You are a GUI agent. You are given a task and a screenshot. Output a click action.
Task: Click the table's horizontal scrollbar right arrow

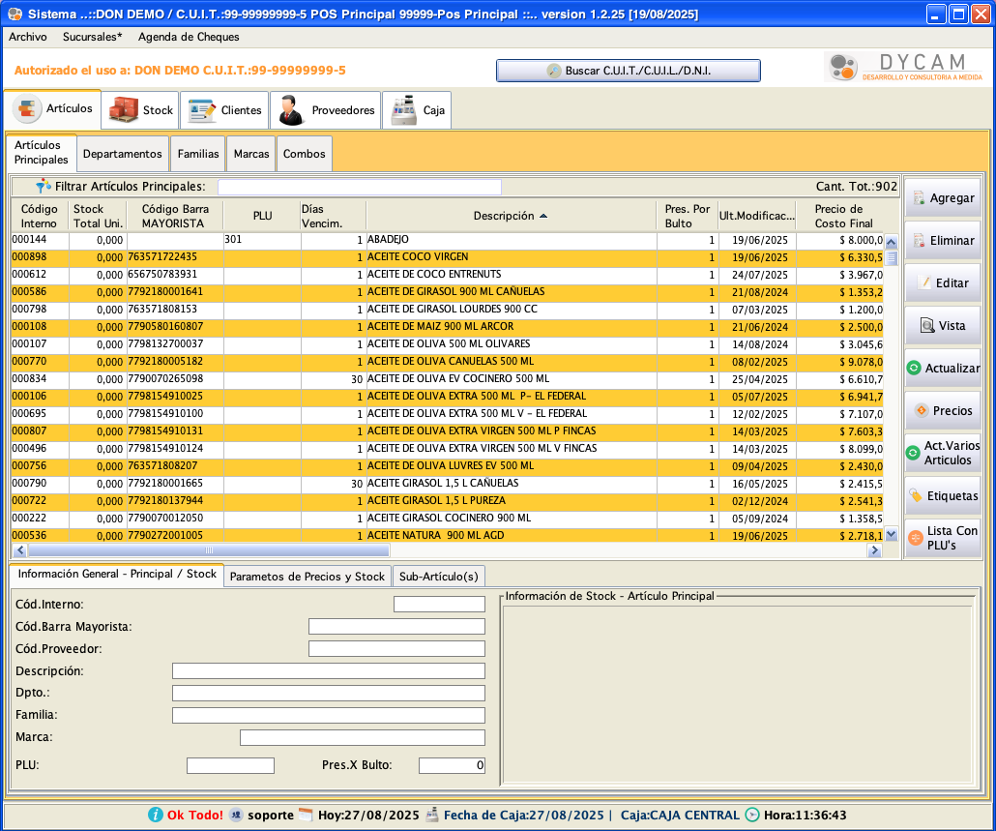point(874,550)
